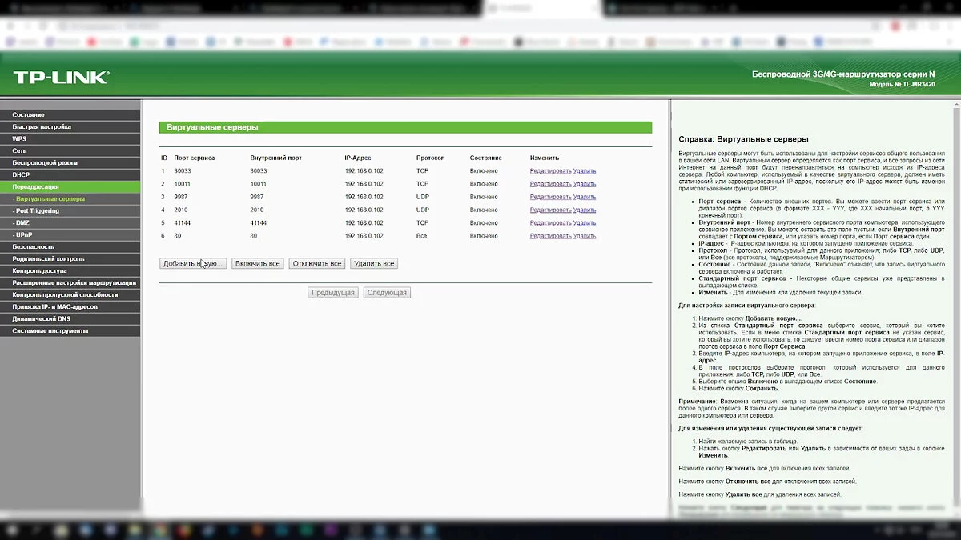961x540 pixels.
Task: Go to the WPS settings page
Action: pyautogui.click(x=19, y=139)
